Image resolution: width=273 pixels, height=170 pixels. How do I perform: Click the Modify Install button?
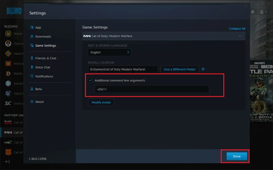pos(101,102)
